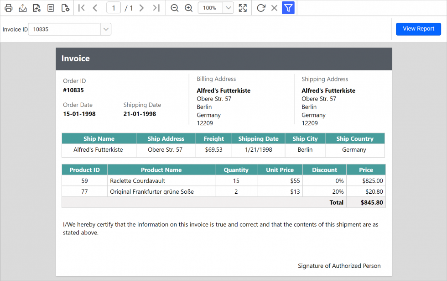Click the zoom out magnifier
The width and height of the screenshot is (447, 281).
click(x=174, y=8)
